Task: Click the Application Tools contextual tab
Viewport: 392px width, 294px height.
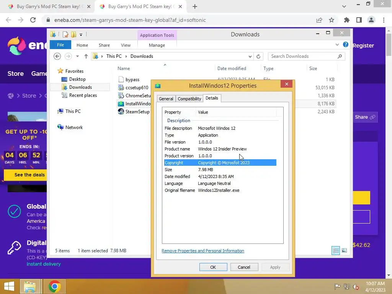Action: [157, 35]
